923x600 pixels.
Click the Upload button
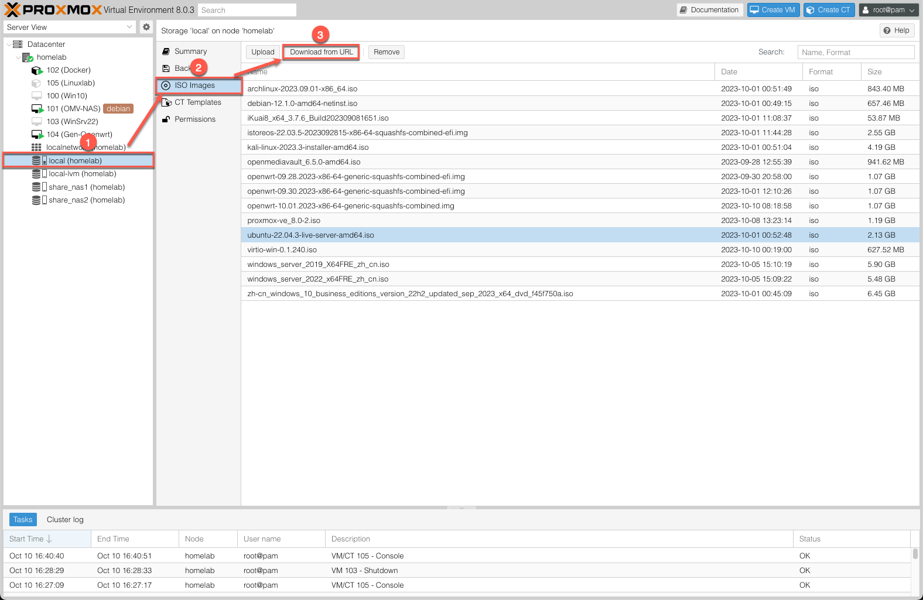tap(263, 52)
